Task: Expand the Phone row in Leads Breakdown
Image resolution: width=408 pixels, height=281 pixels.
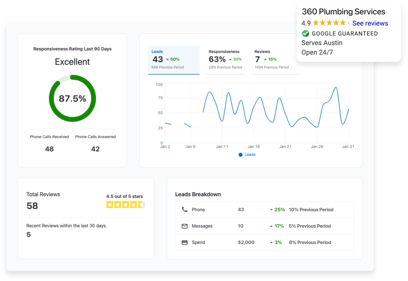Action: pyautogui.click(x=264, y=209)
